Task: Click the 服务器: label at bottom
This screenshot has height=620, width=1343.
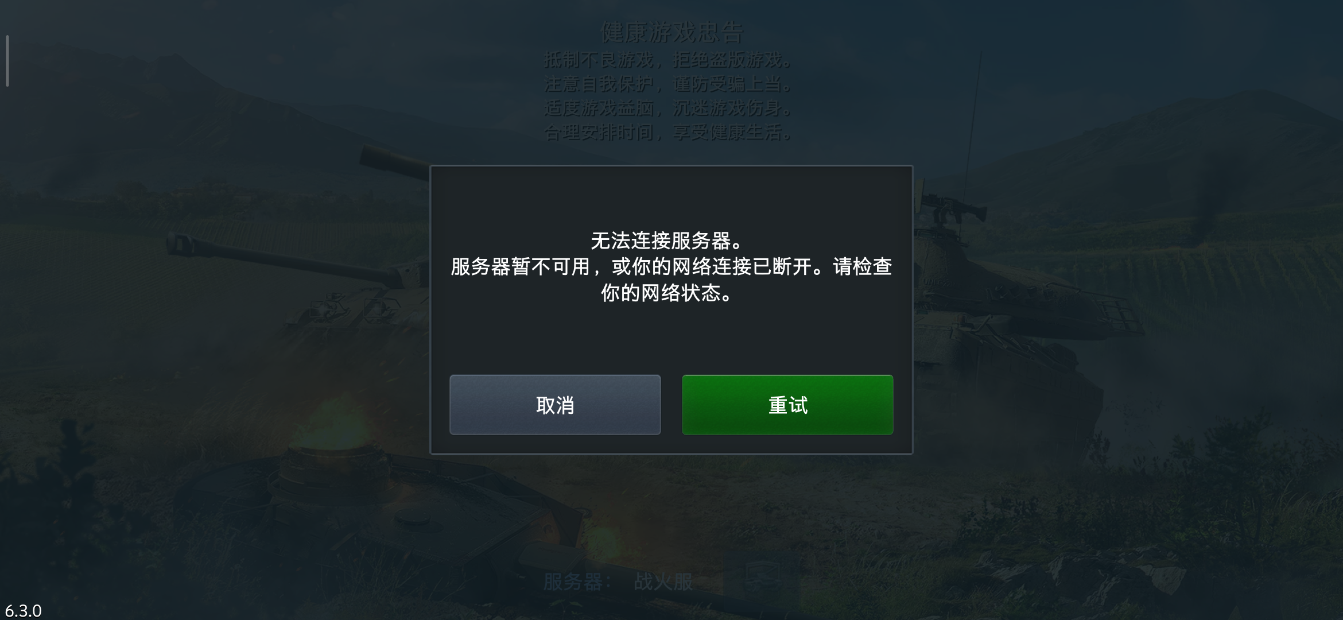Action: (x=573, y=582)
